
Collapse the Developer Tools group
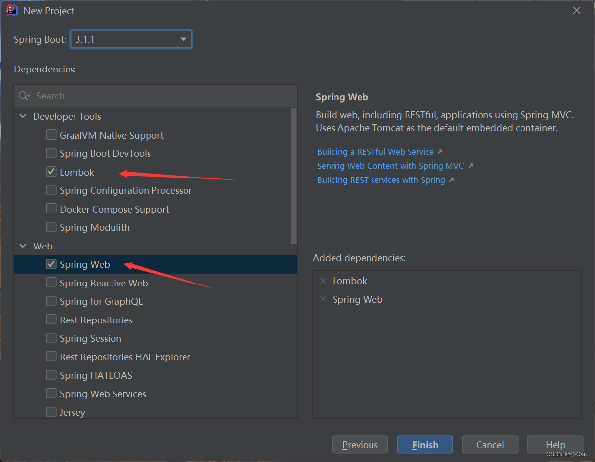(23, 116)
